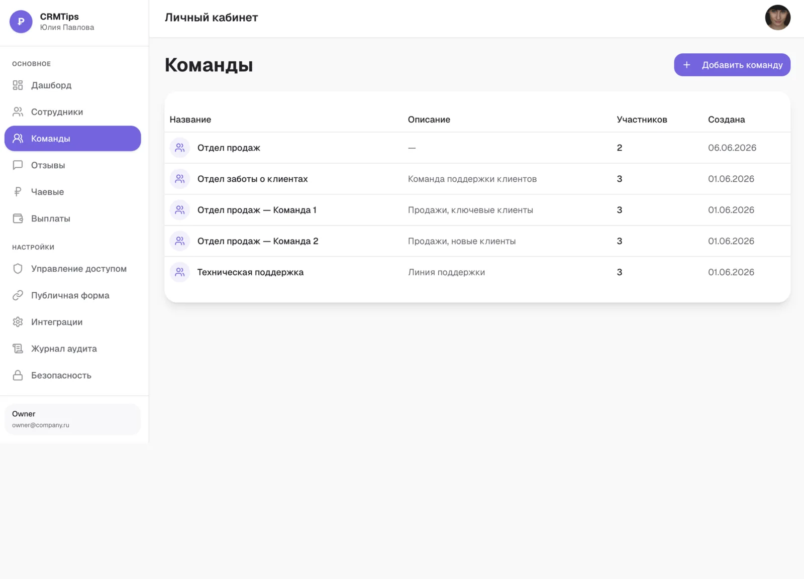The image size is (804, 579).
Task: Open the Отзывы section
Action: (x=73, y=165)
